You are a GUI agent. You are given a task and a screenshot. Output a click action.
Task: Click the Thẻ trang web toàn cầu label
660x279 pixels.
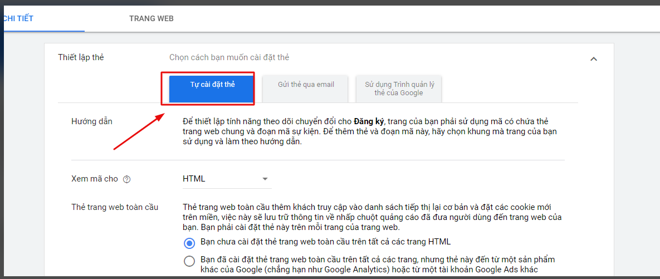pos(115,207)
